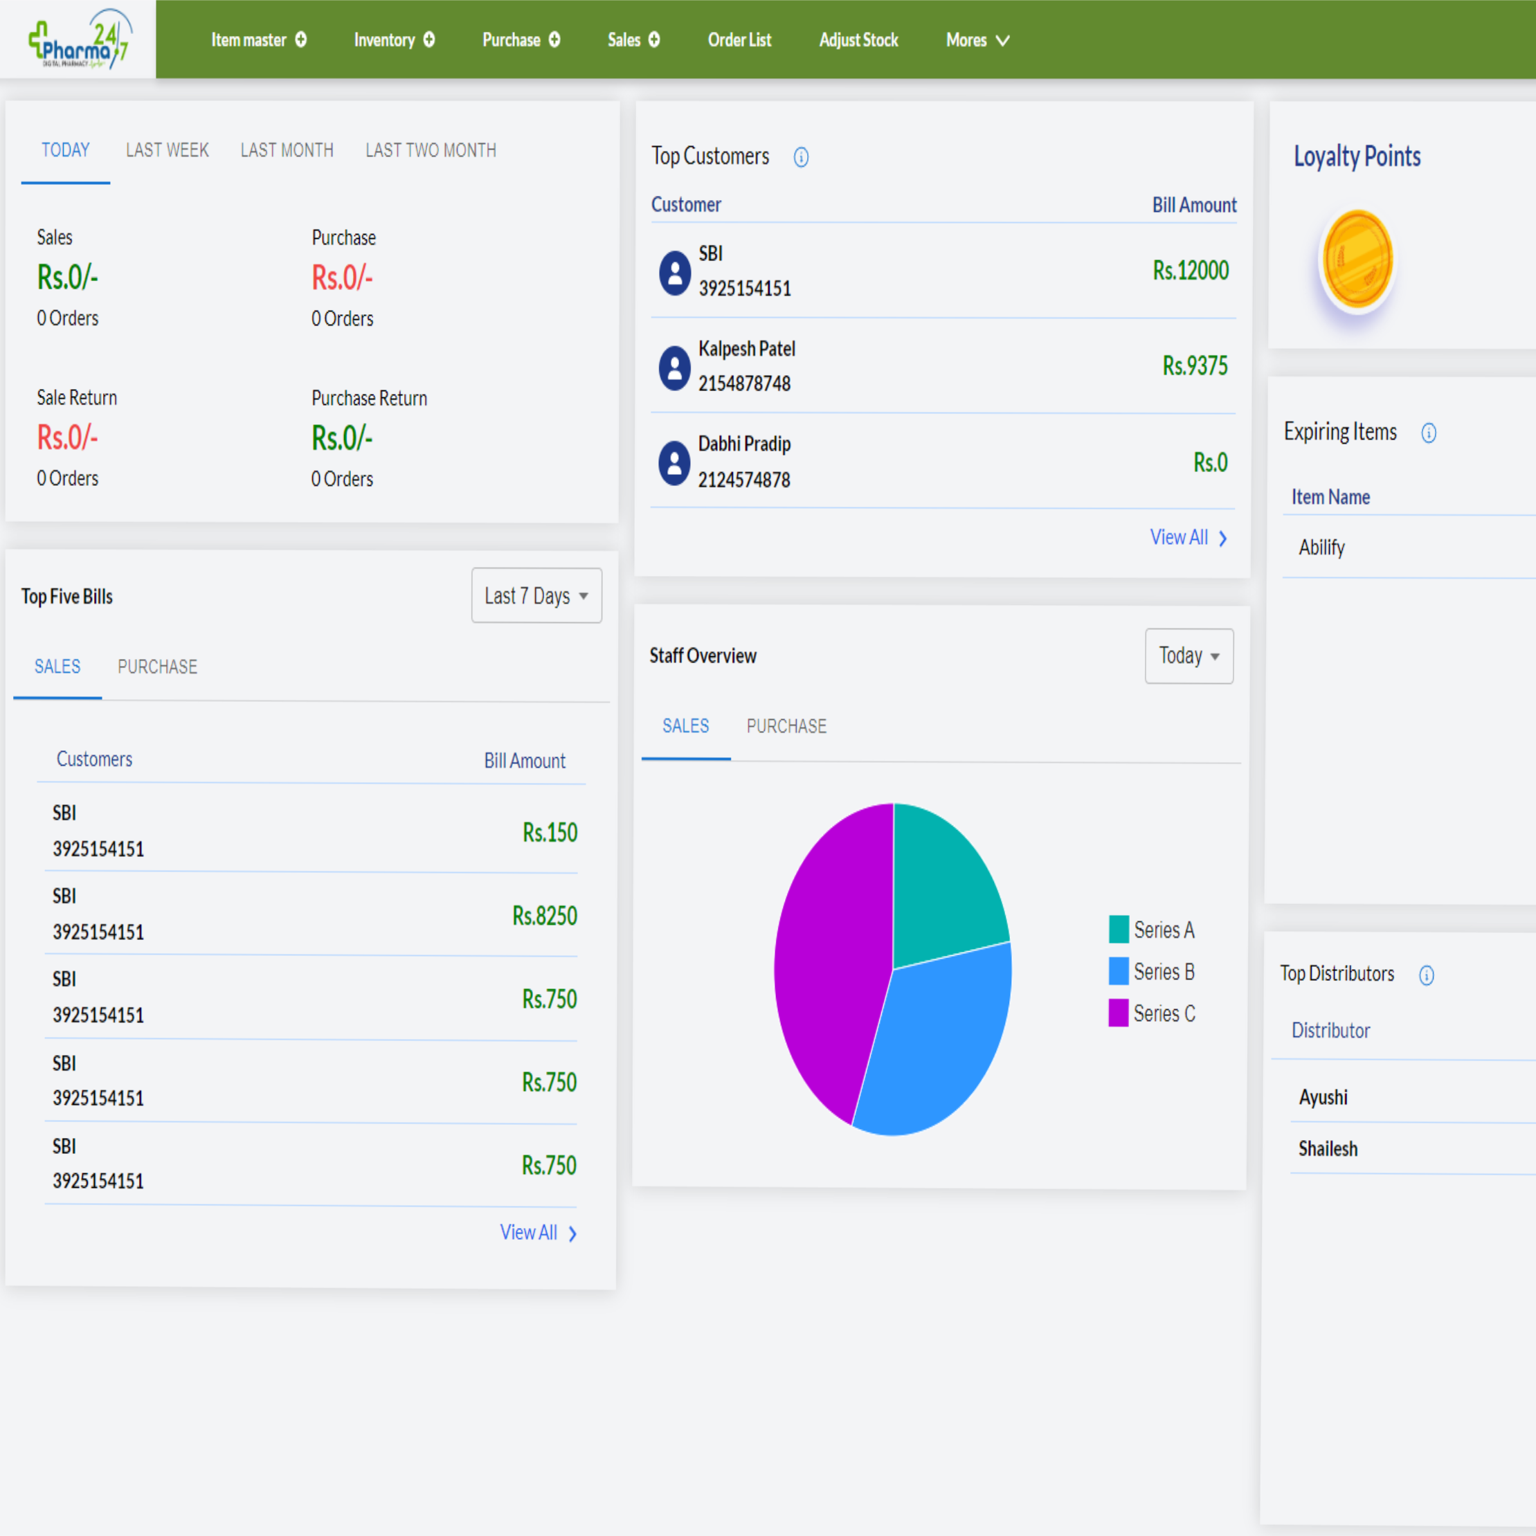Toggle Series C legend swatch
Screen dimensions: 1536x1536
pos(1118,1013)
